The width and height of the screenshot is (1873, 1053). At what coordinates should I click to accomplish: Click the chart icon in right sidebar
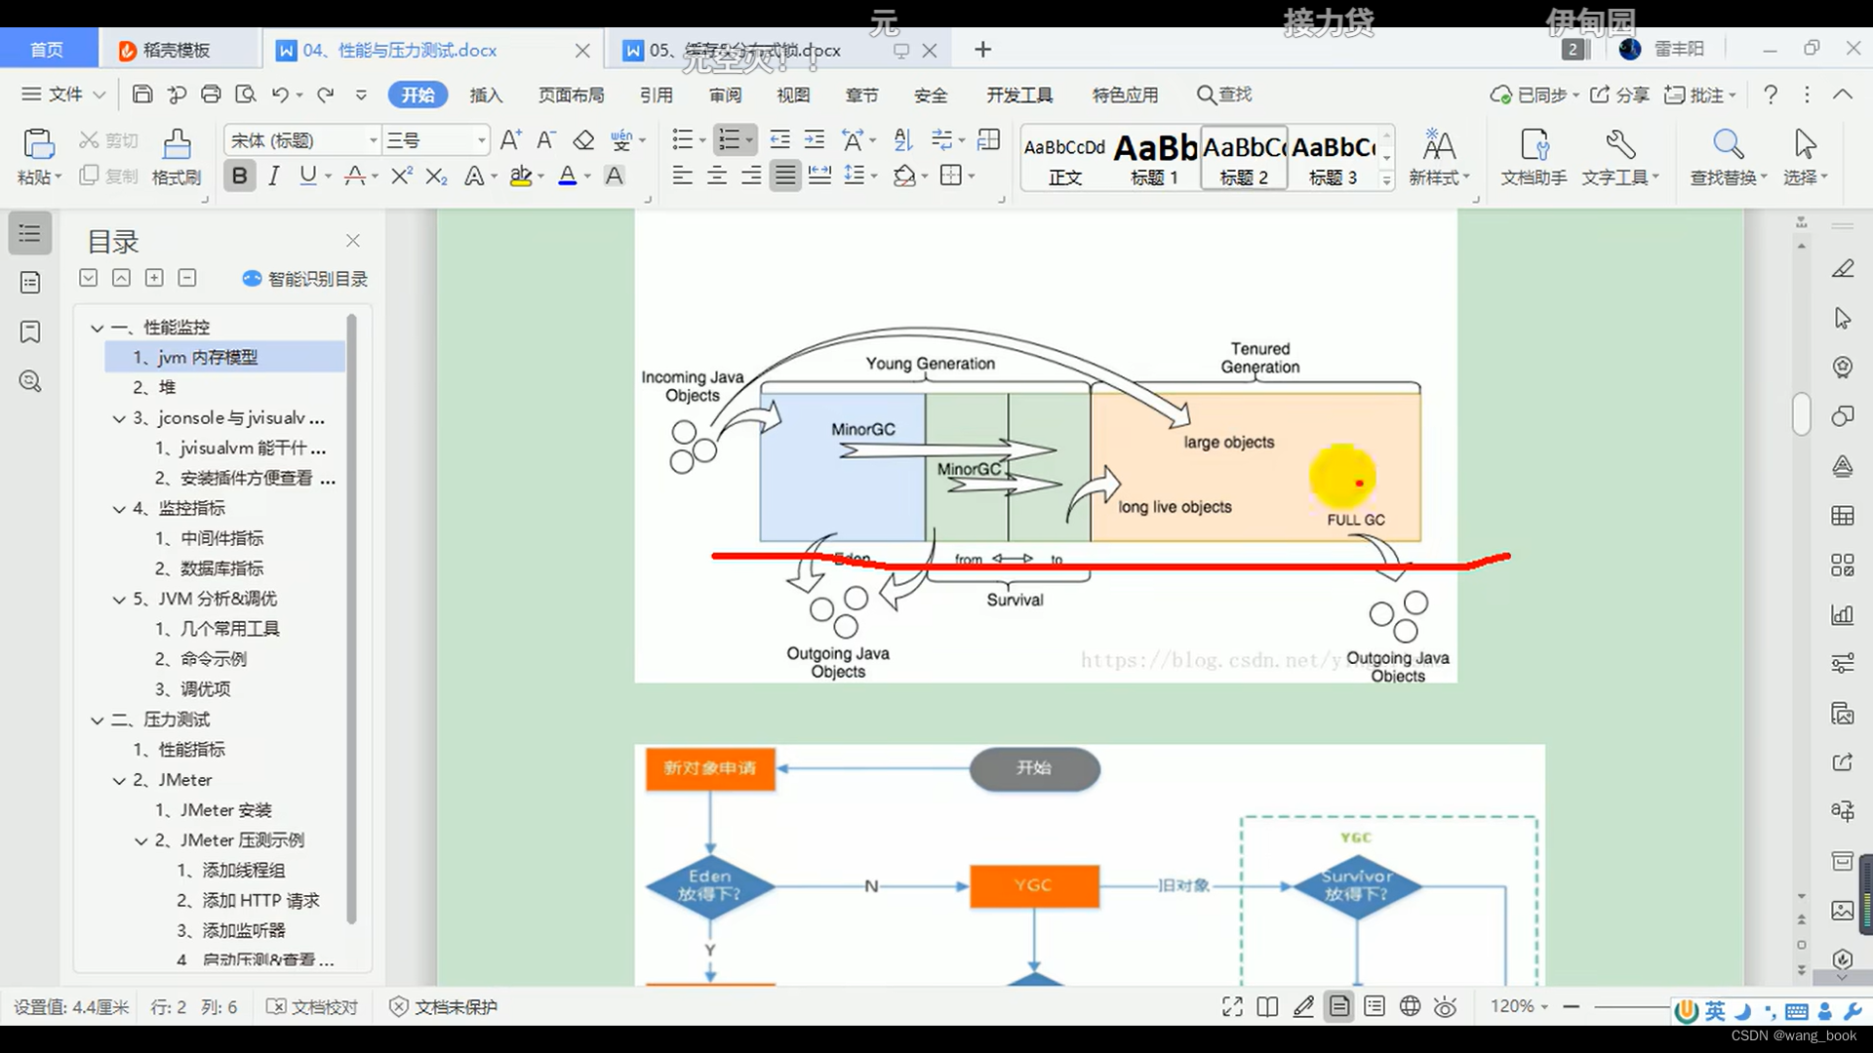[1843, 614]
